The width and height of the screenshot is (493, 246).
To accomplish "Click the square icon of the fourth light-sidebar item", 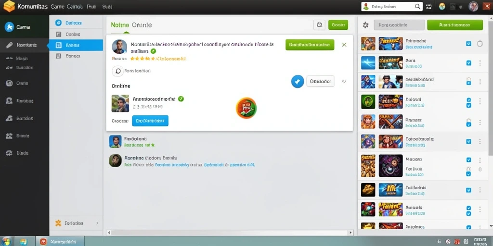I will pyautogui.click(x=58, y=56).
